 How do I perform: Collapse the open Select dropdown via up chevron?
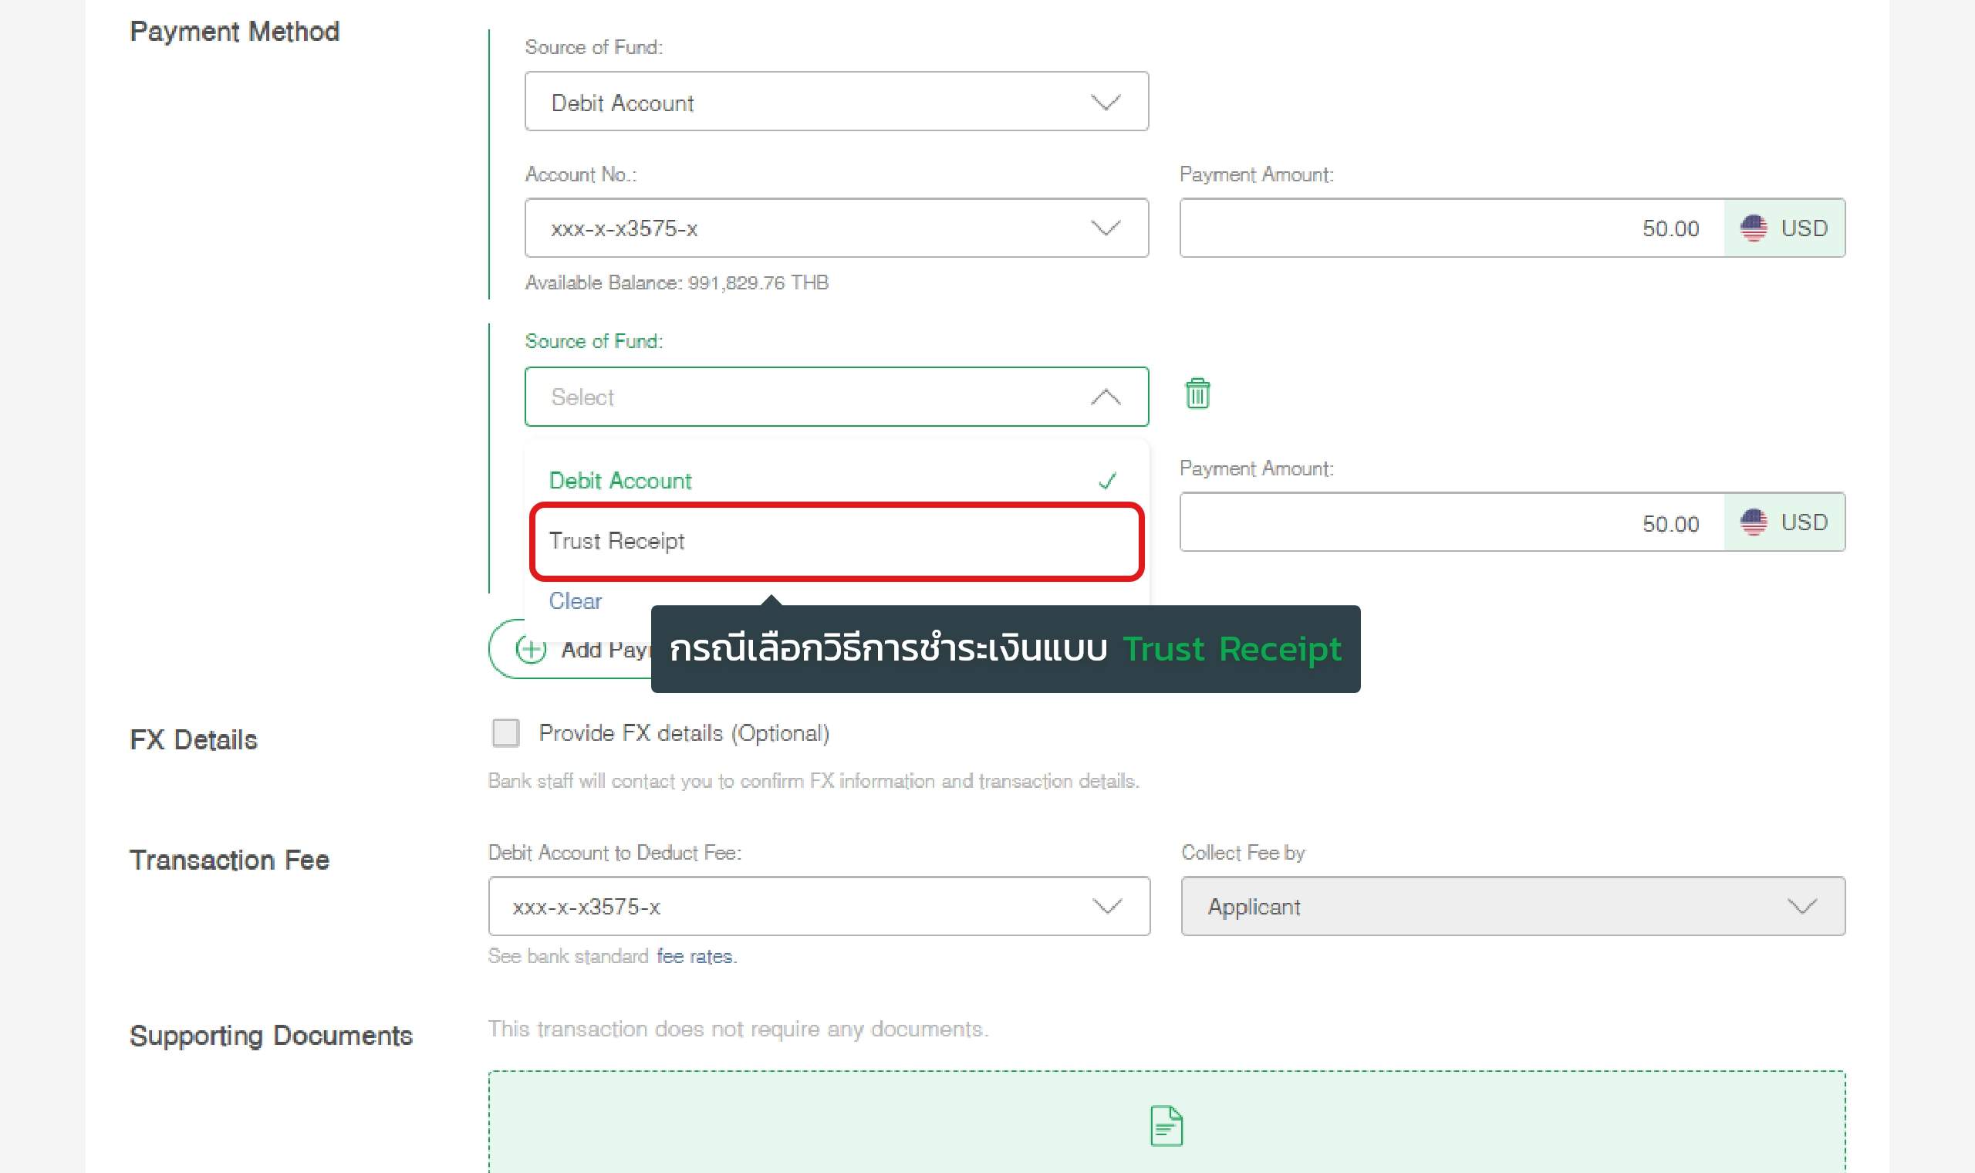(1106, 397)
